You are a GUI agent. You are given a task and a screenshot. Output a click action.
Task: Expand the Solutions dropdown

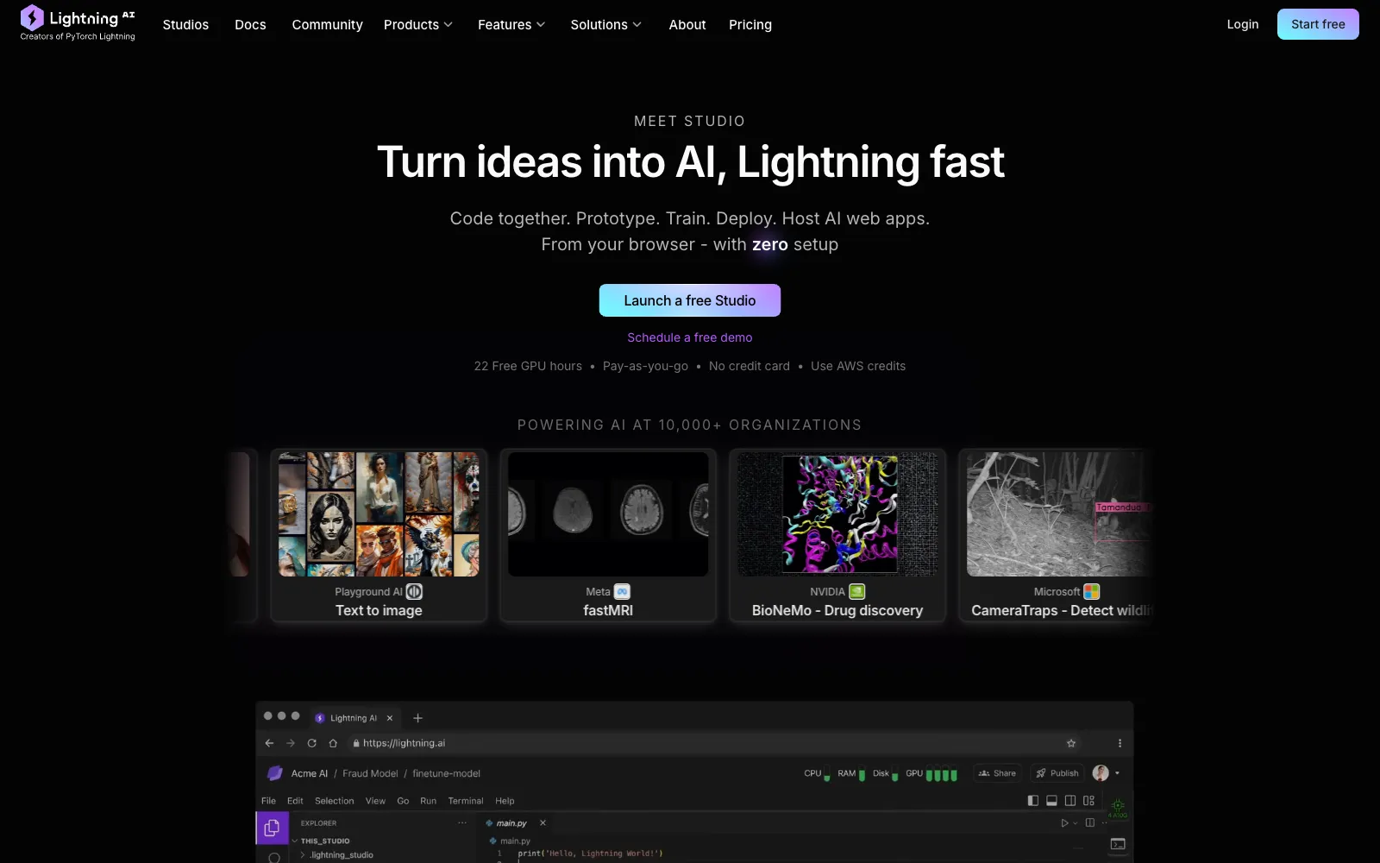[x=605, y=25]
